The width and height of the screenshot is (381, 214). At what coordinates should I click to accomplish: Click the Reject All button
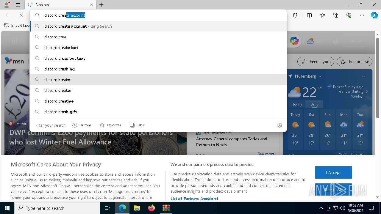pyautogui.click(x=333, y=190)
